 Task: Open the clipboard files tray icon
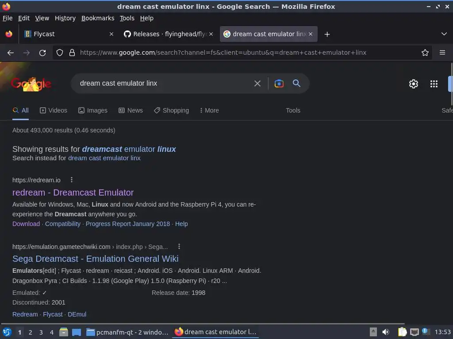(402, 332)
